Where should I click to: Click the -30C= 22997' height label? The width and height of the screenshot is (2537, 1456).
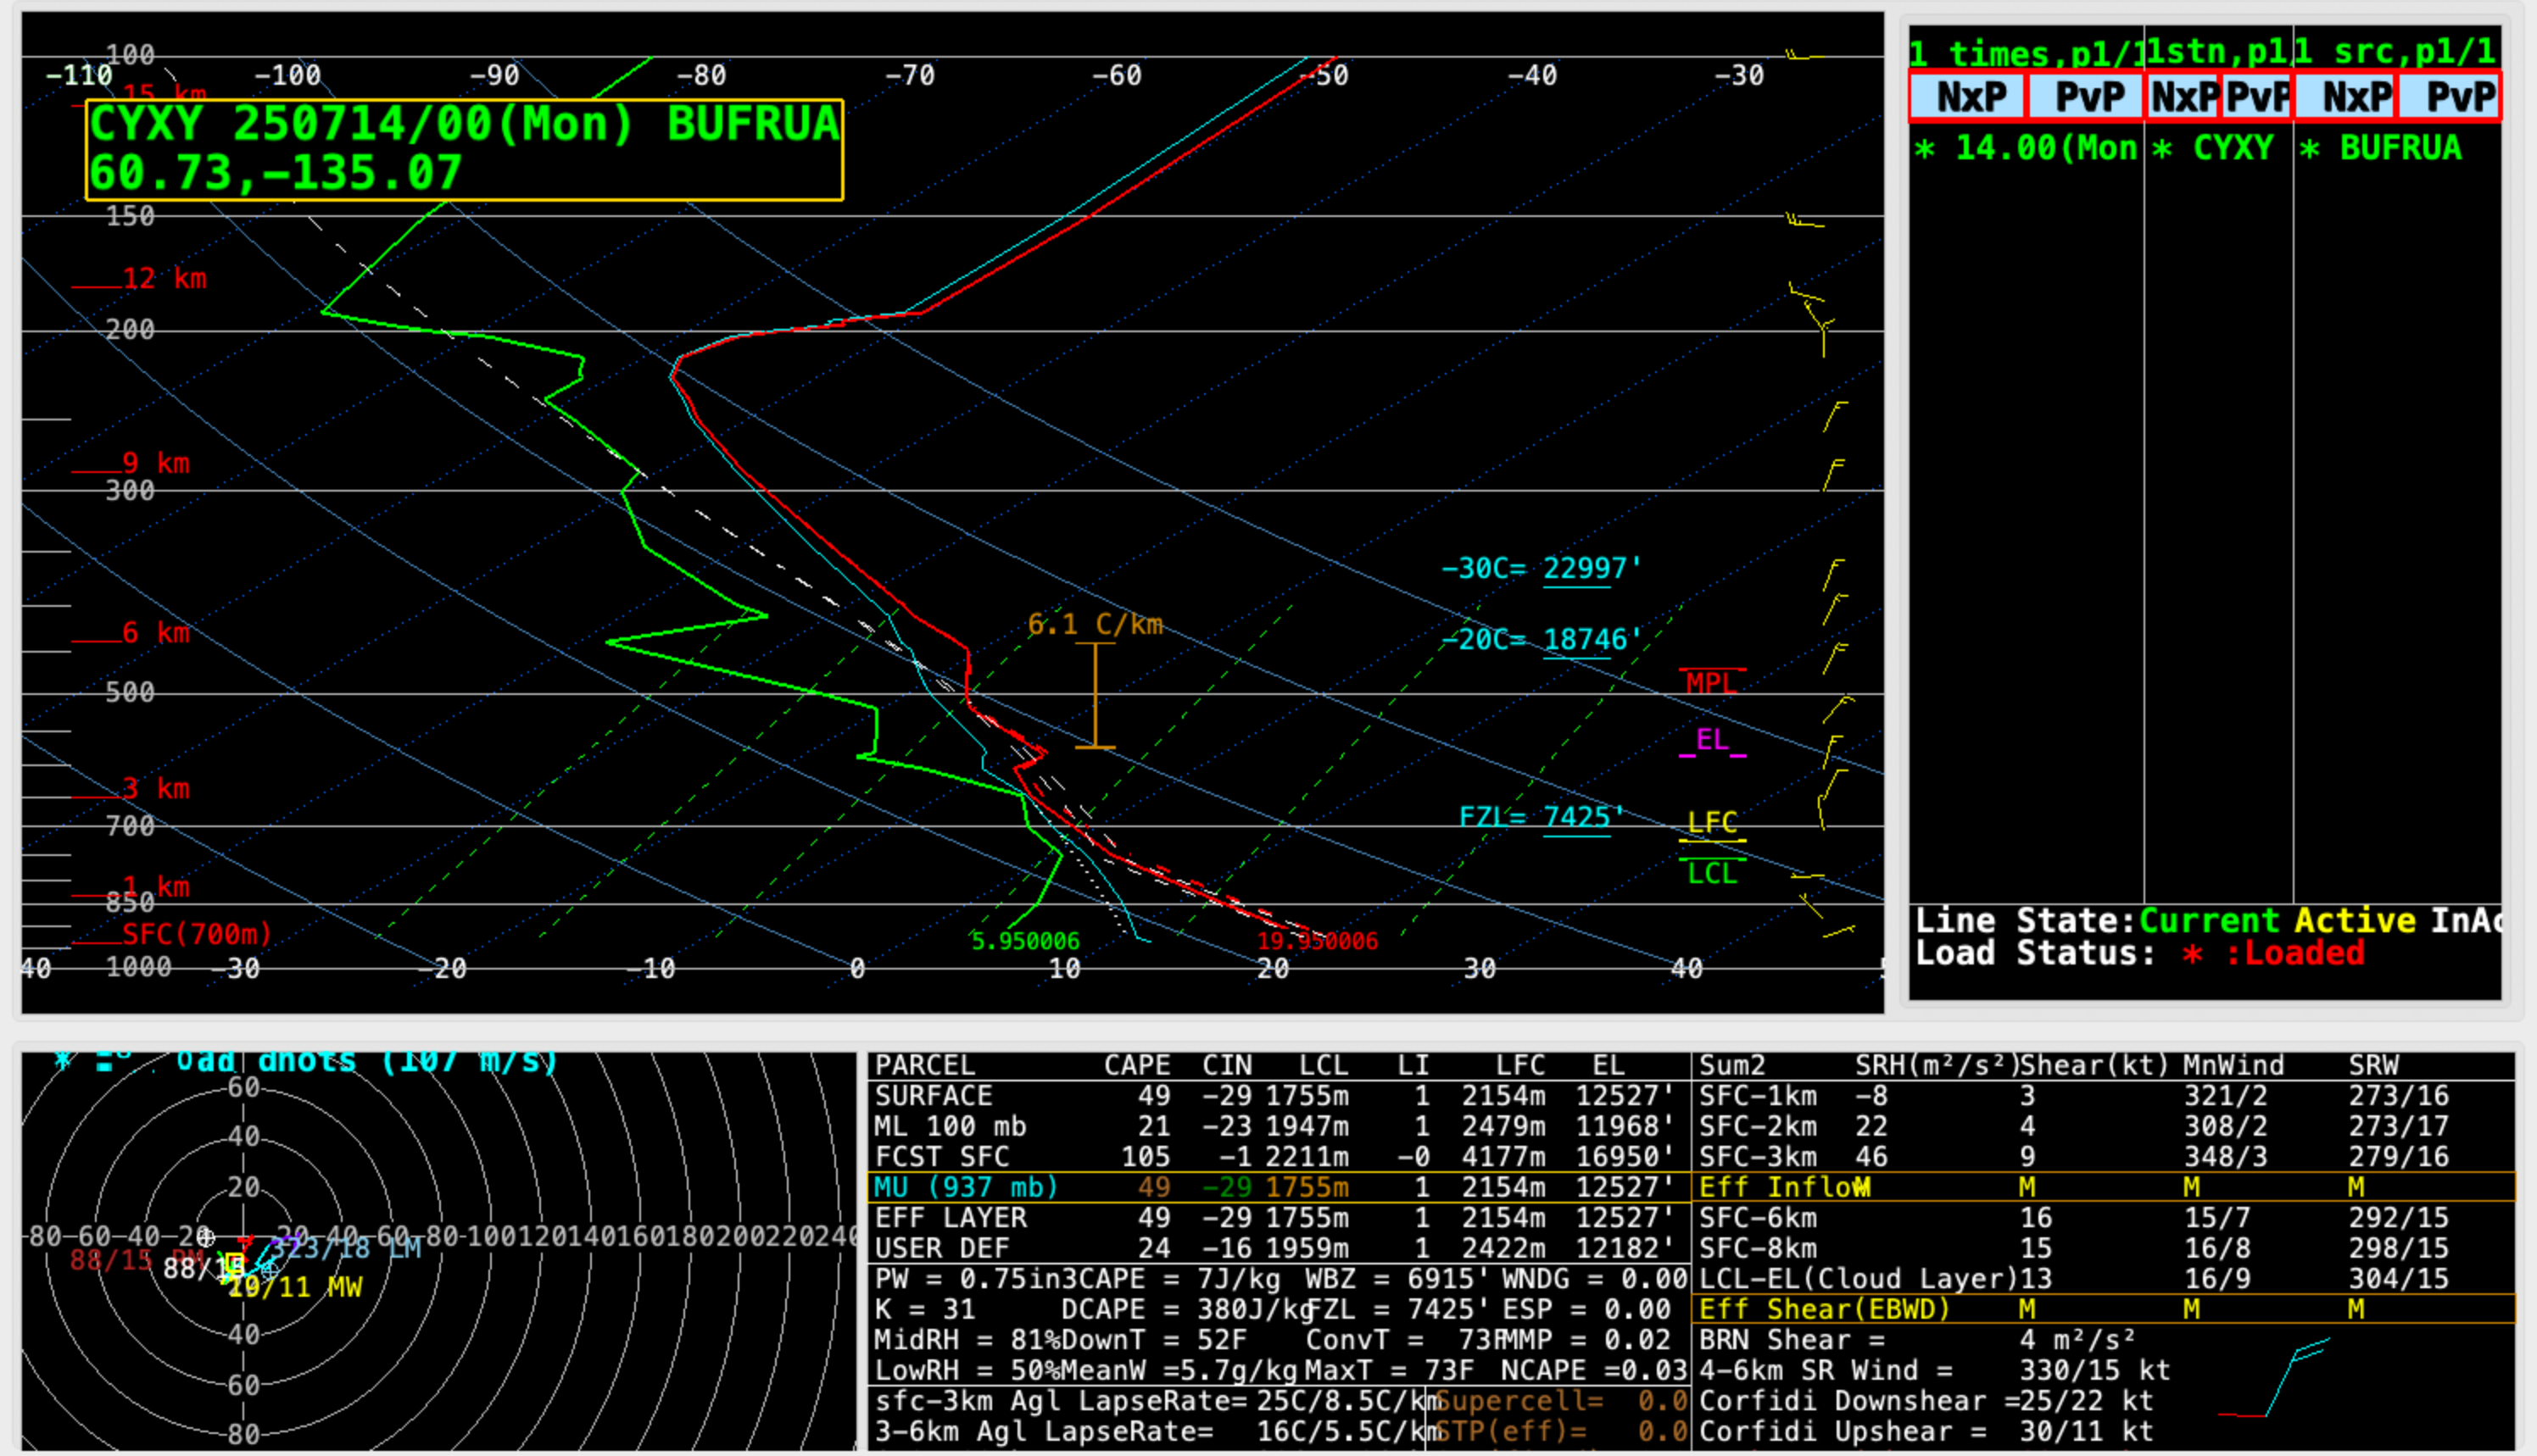point(1541,569)
